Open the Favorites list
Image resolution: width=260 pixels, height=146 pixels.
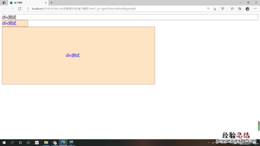pyautogui.click(x=232, y=8)
